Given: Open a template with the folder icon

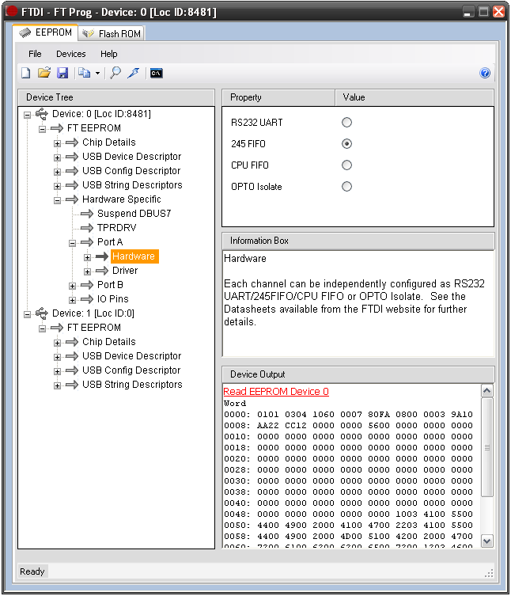Looking at the screenshot, I should click(x=44, y=73).
